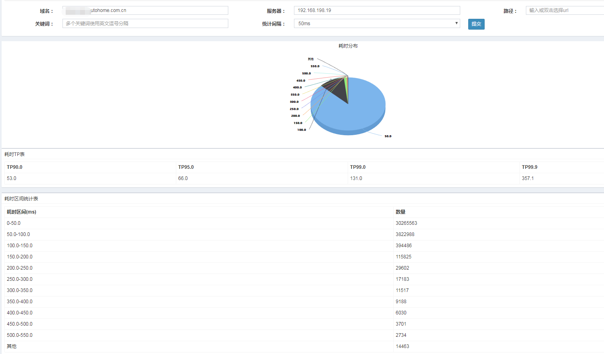Image resolution: width=604 pixels, height=354 pixels.
Task: Click the 300.0 pie chart label
Action: tap(294, 102)
